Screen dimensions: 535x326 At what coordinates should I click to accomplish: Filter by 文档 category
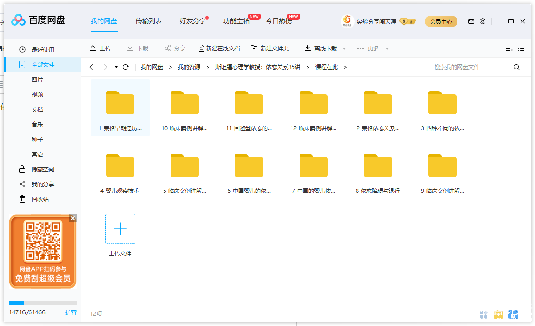pyautogui.click(x=37, y=109)
